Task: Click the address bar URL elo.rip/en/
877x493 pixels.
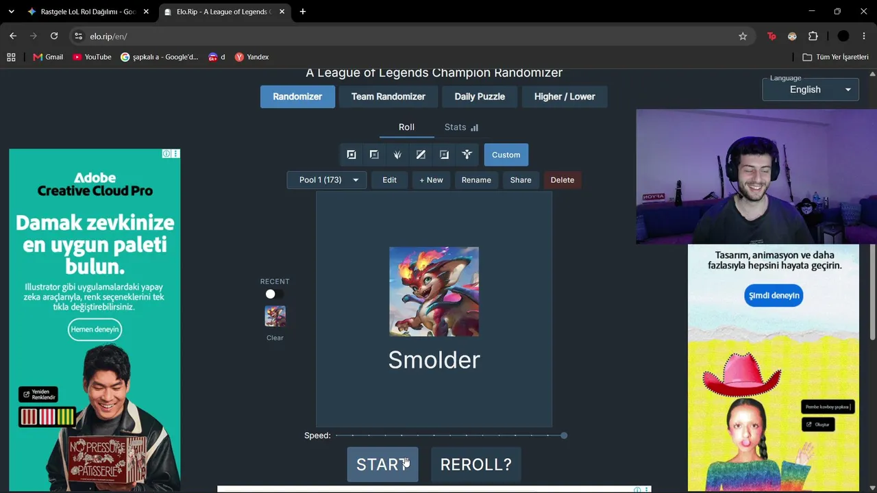Action: point(108,36)
